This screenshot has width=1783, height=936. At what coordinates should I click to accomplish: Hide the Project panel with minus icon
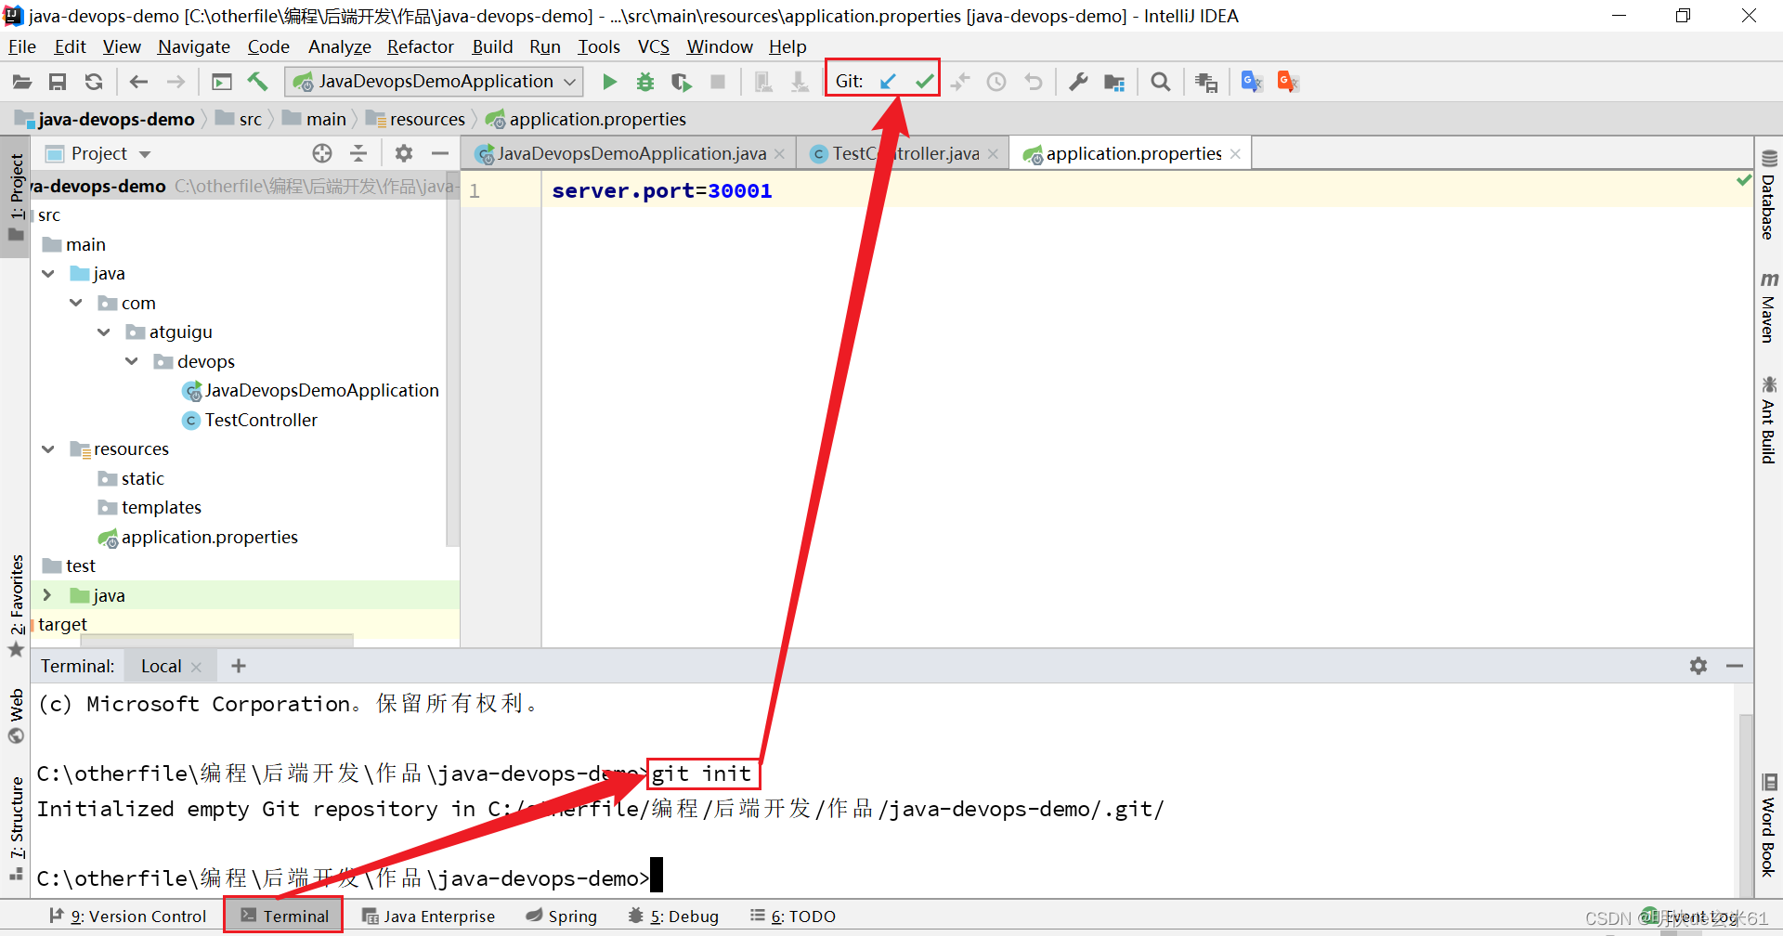coord(440,153)
